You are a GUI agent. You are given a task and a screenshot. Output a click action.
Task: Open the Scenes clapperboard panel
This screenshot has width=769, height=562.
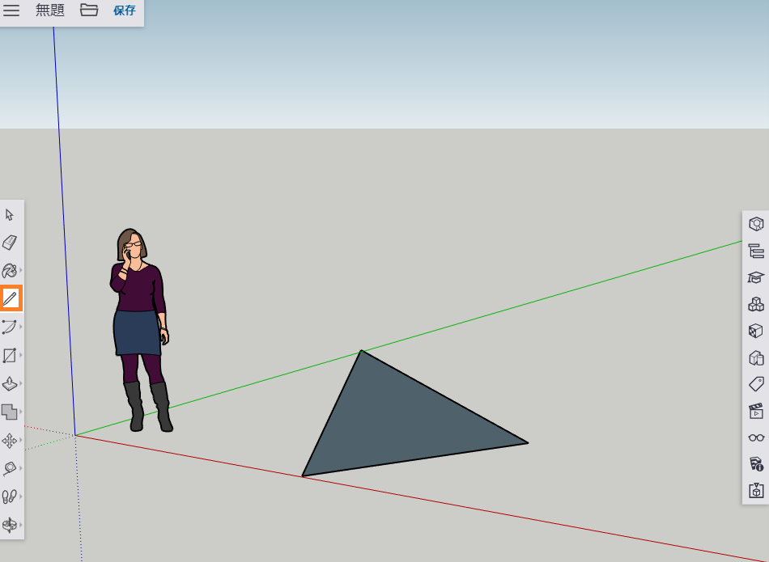(x=756, y=411)
